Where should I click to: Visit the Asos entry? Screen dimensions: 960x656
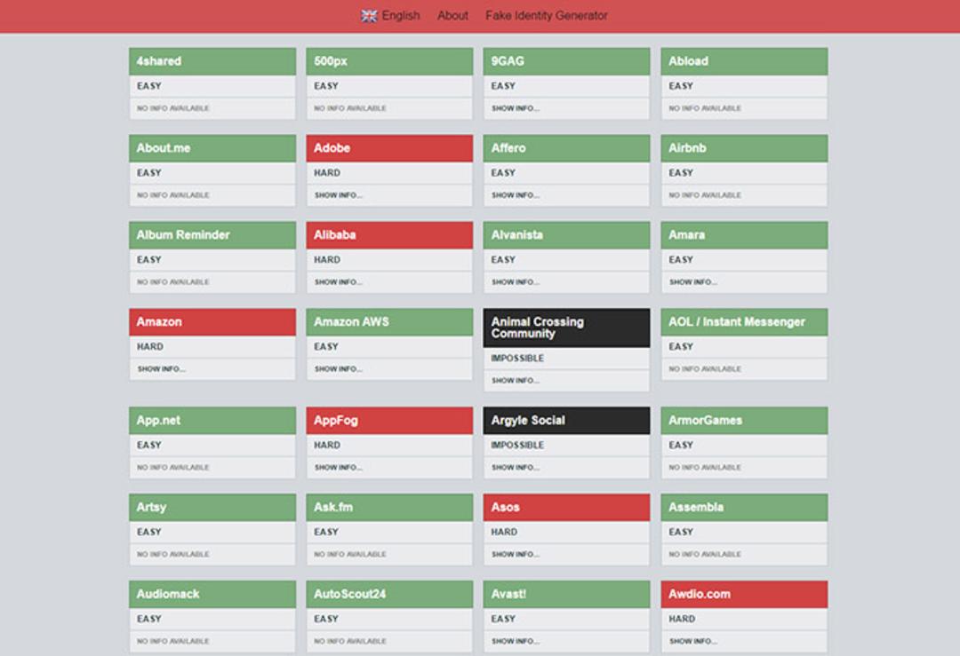(505, 507)
